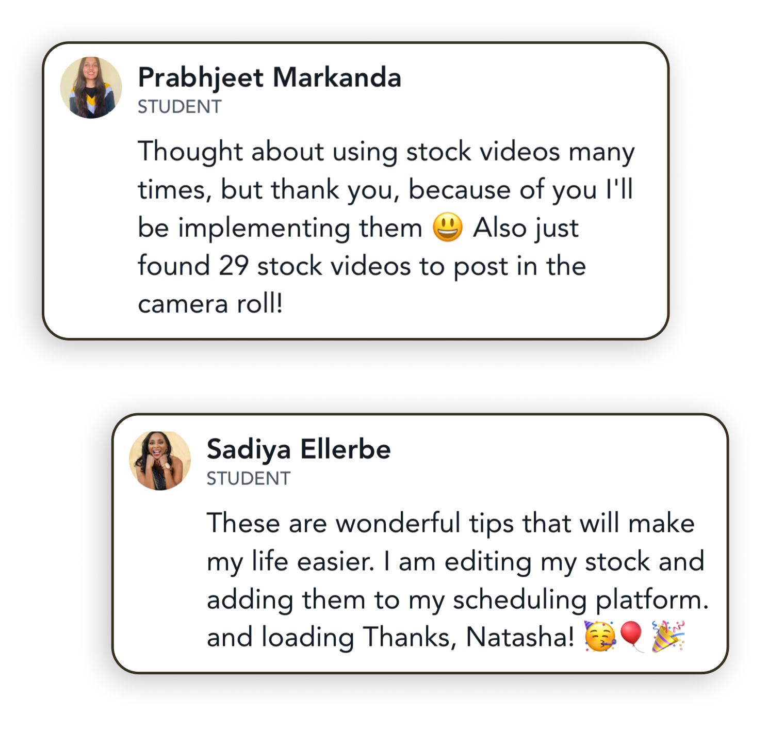This screenshot has width=768, height=730.
Task: Click 'be implementing them' text line
Action: [x=280, y=228]
